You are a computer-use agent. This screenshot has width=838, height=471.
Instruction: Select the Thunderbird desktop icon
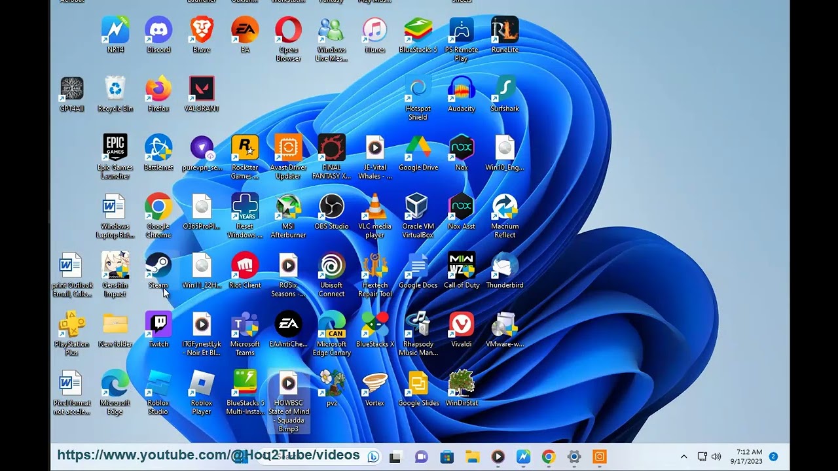(505, 271)
